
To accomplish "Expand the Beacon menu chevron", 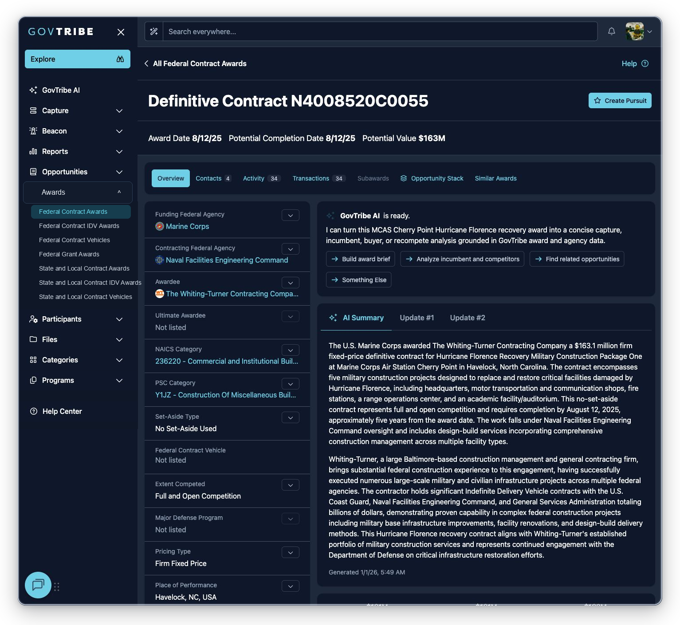I will [119, 131].
